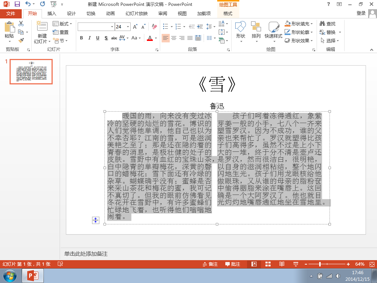Open the Arrange menu
This screenshot has width=377, height=283.
[256, 32]
